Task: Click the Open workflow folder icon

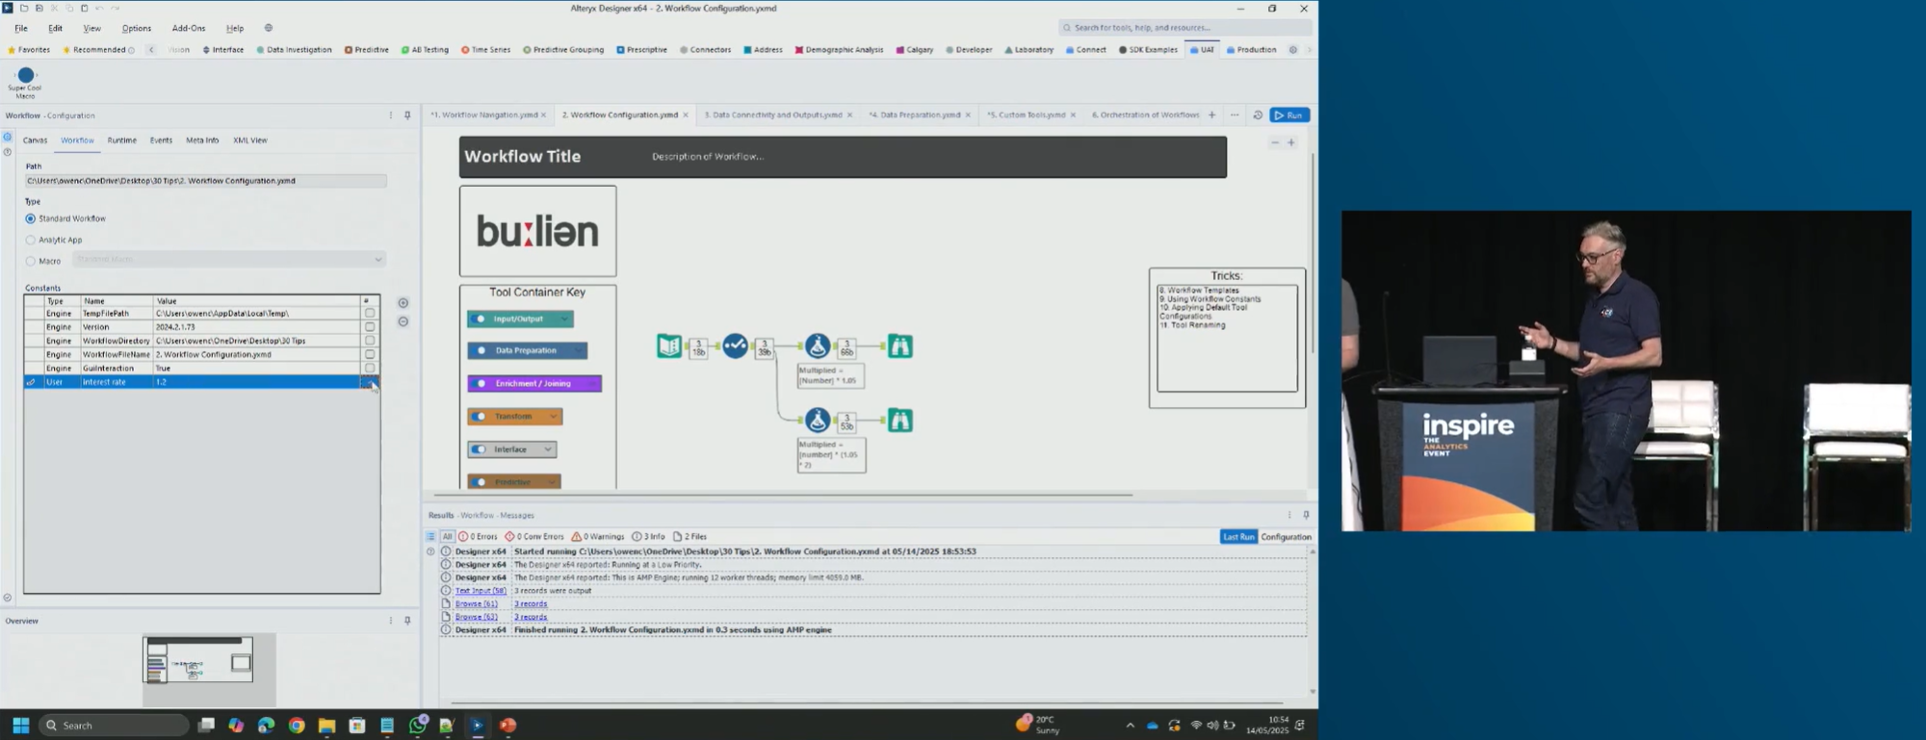Action: [24, 8]
